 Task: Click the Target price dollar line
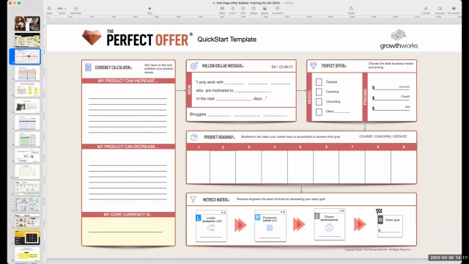(x=391, y=98)
